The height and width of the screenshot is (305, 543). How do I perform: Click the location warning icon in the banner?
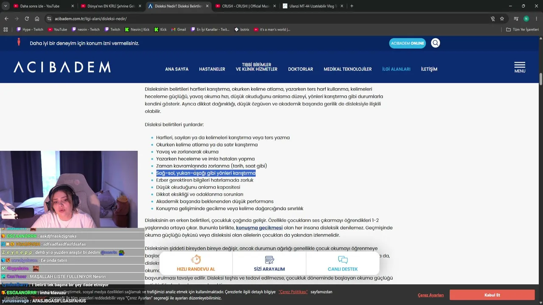(x=19, y=42)
